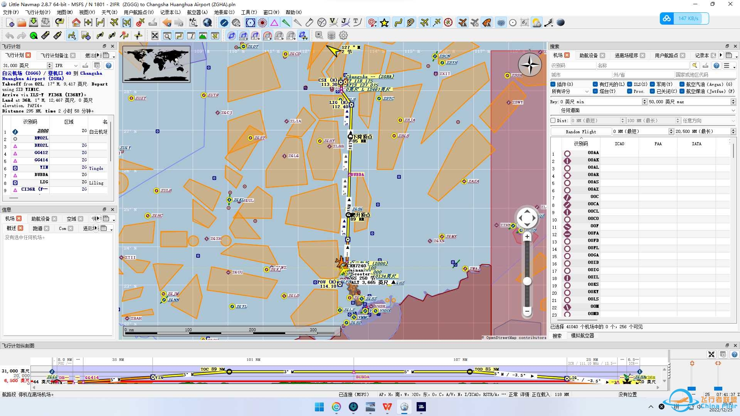Open search panel hamburger menu dropdown
The width and height of the screenshot is (740, 416).
tap(729, 65)
